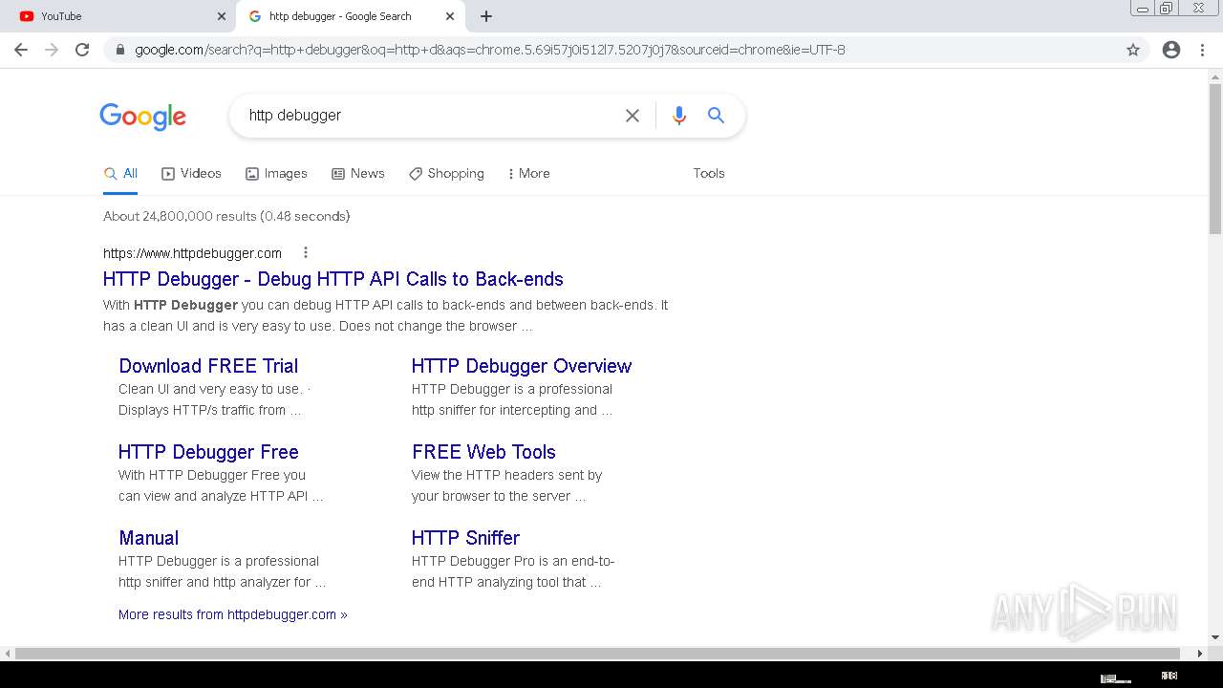Image resolution: width=1223 pixels, height=688 pixels.
Task: Close the YouTube tab
Action: (222, 16)
